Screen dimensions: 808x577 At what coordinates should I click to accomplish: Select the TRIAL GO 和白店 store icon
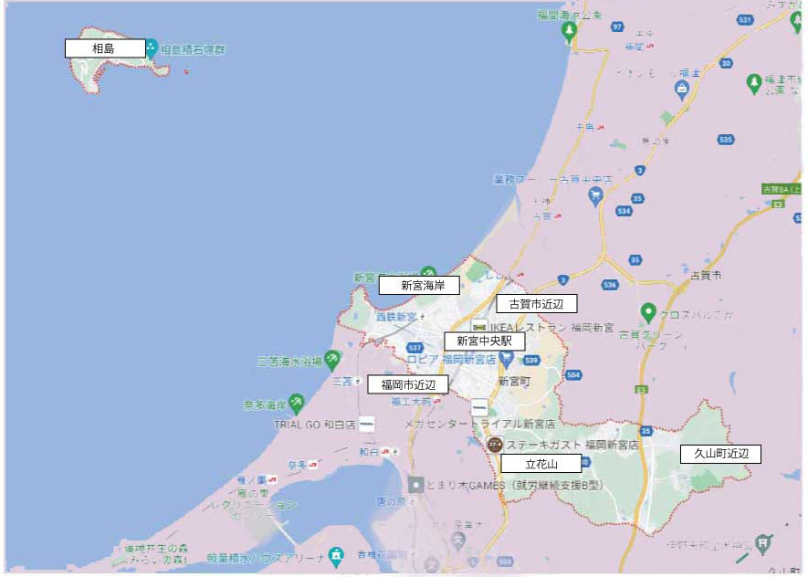coord(367,425)
